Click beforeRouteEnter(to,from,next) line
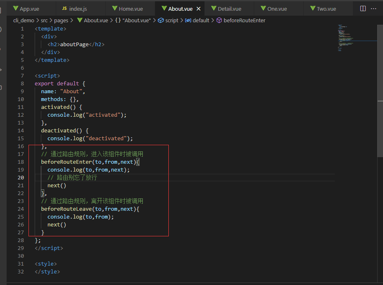 pos(90,162)
